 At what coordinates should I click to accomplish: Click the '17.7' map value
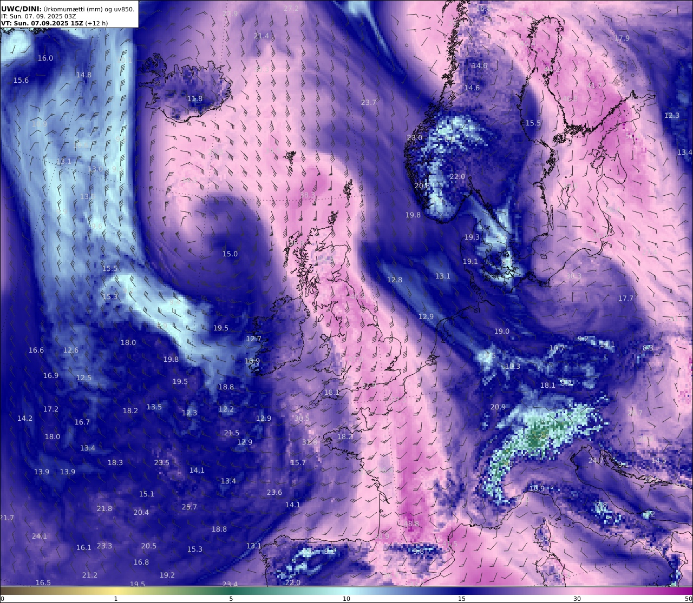pos(626,299)
